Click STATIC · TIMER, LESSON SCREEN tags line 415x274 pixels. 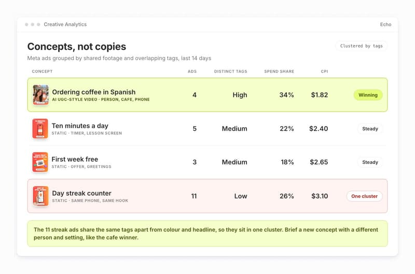87,133
